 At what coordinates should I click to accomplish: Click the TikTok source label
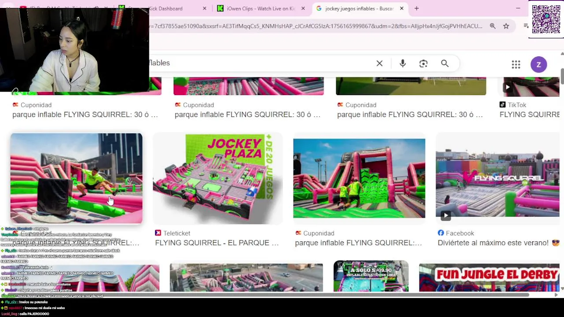(x=517, y=105)
